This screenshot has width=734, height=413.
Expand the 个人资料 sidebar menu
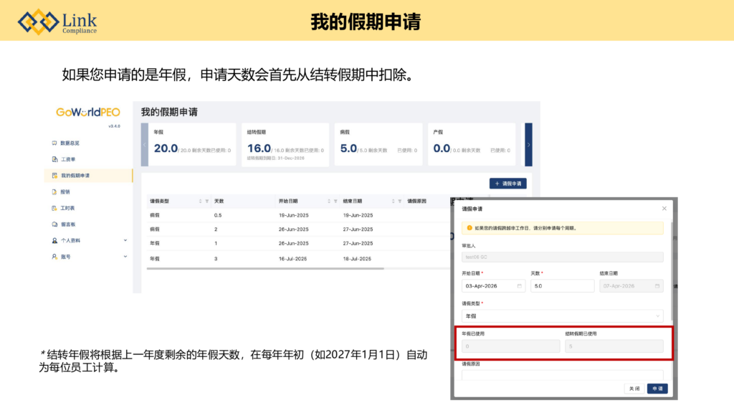click(x=125, y=240)
